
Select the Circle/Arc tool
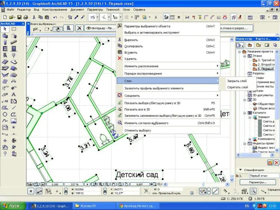coord(5,115)
